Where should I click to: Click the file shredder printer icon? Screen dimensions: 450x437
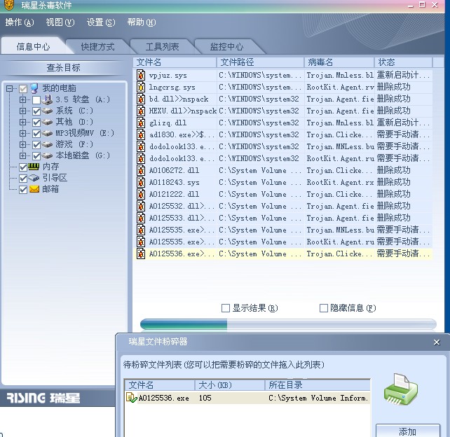pyautogui.click(x=400, y=389)
